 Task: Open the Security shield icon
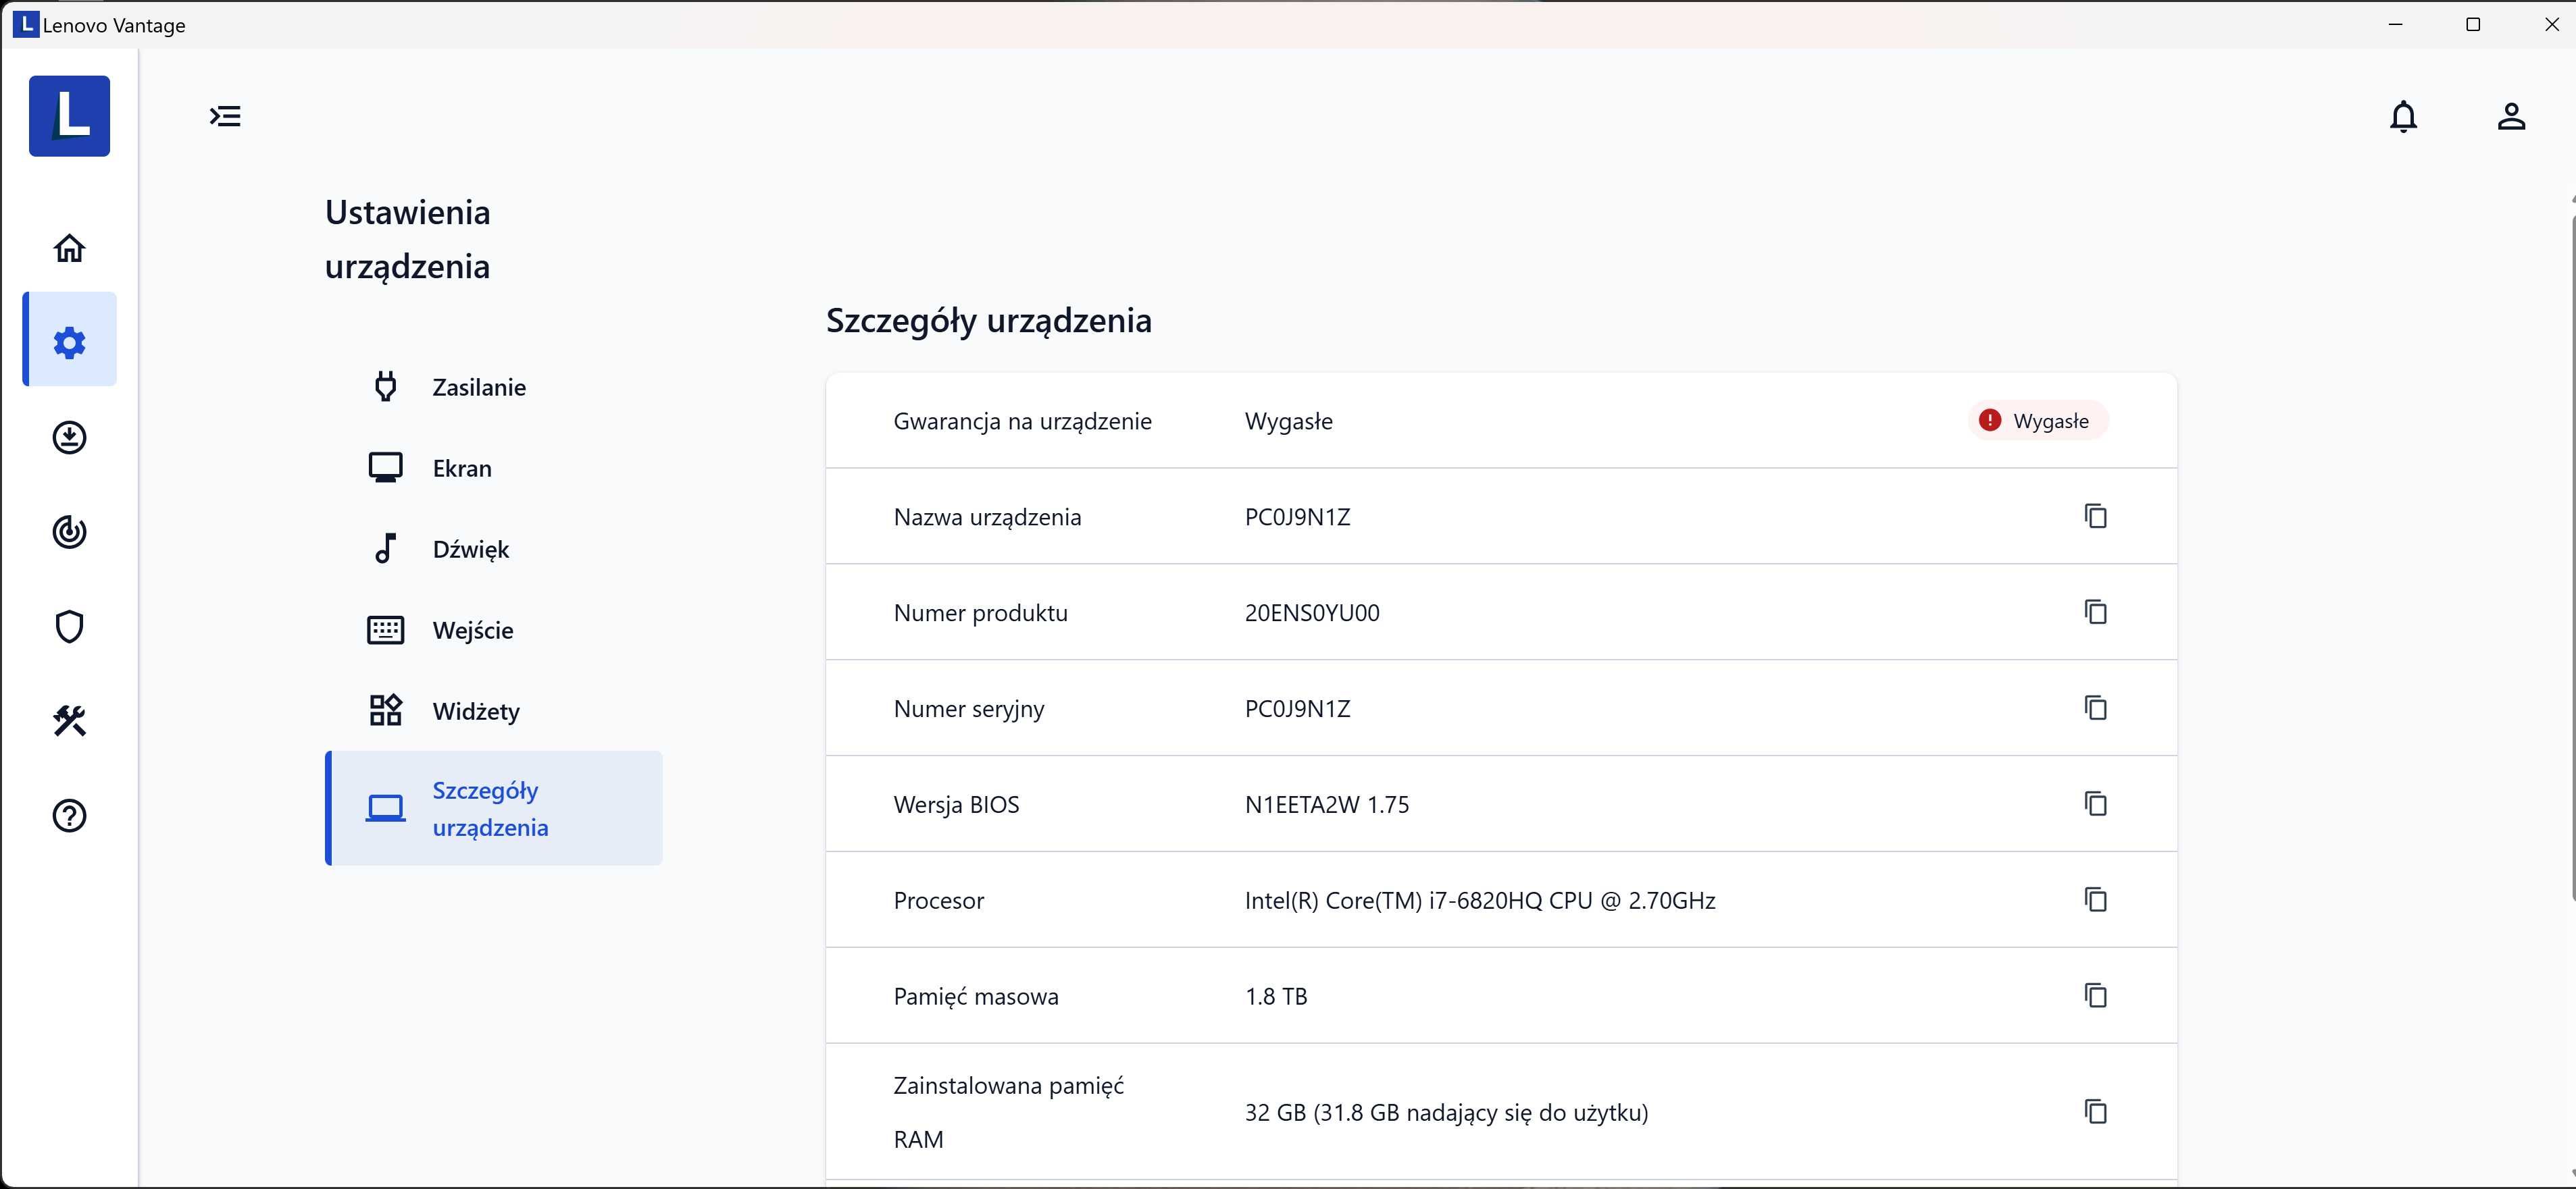(x=69, y=627)
